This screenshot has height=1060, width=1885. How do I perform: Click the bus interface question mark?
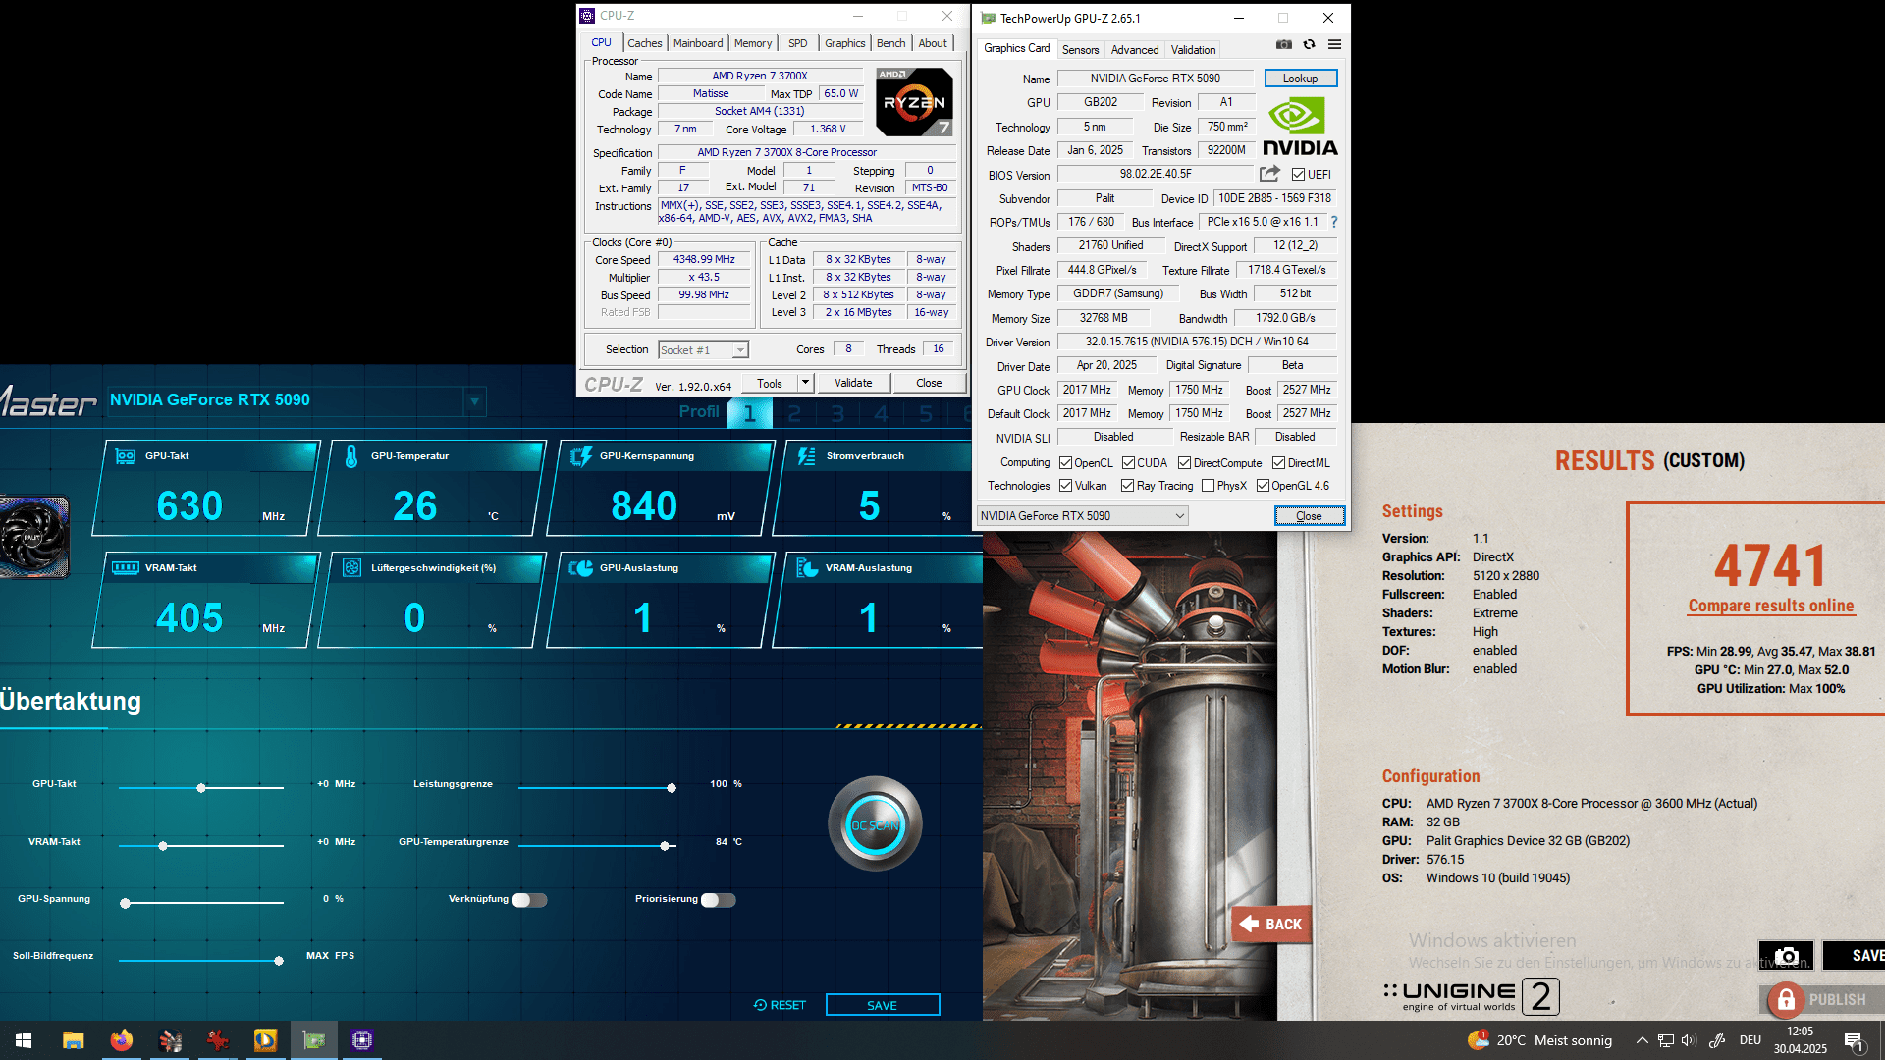[x=1334, y=222]
